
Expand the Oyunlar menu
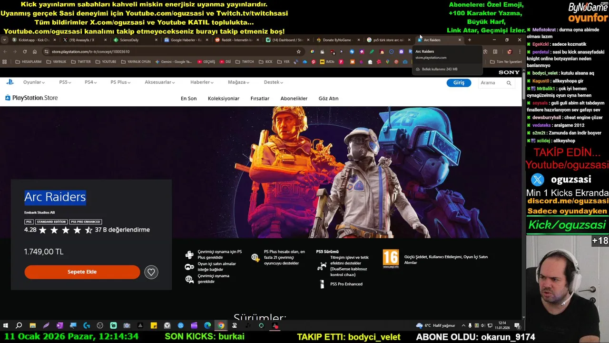34,82
